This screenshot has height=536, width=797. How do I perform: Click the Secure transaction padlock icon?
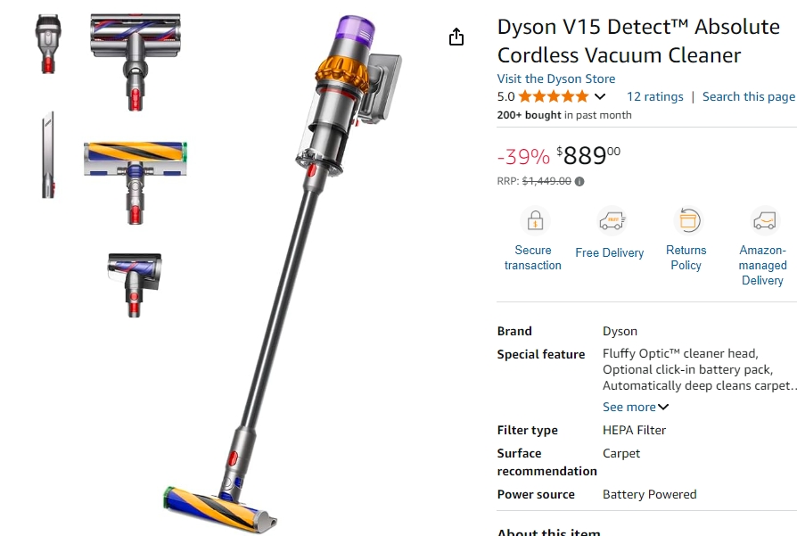tap(535, 220)
